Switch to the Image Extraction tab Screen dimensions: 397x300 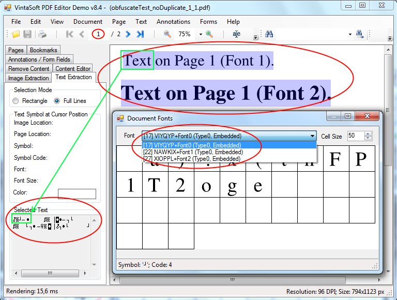tap(28, 78)
